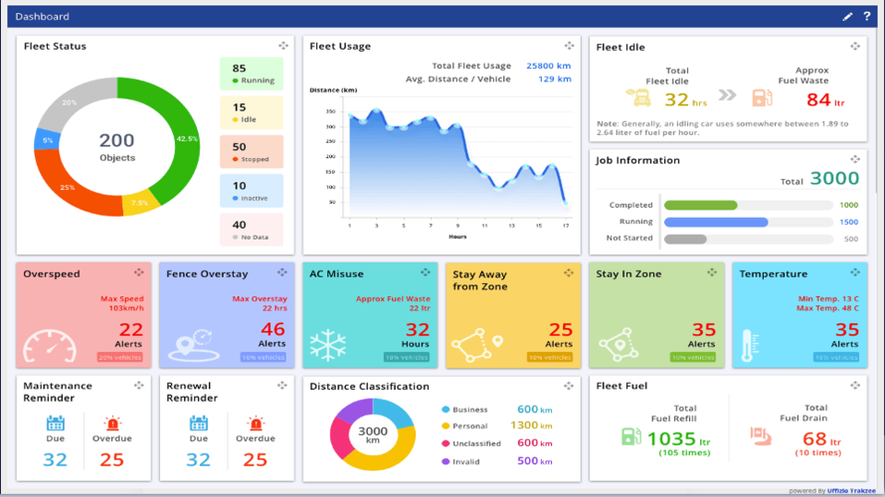Image resolution: width=885 pixels, height=497 pixels.
Task: Click the green segment of Fleet Status donut
Action: coord(179,129)
